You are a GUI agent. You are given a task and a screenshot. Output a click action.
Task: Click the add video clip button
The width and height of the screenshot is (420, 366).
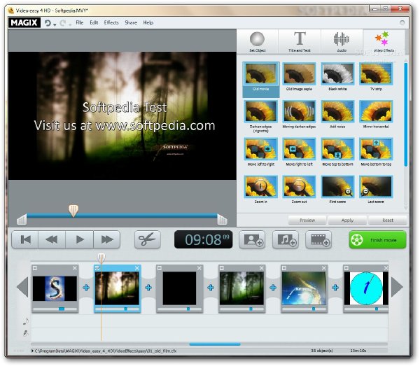318,239
